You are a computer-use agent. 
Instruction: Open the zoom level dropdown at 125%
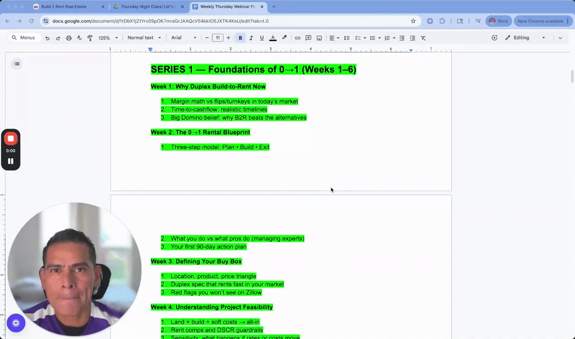coord(108,38)
